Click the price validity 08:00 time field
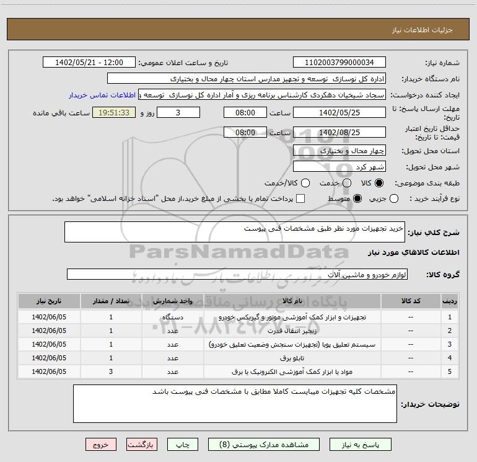 tap(245, 133)
